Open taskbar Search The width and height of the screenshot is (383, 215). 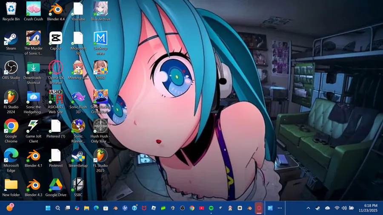click(58, 208)
